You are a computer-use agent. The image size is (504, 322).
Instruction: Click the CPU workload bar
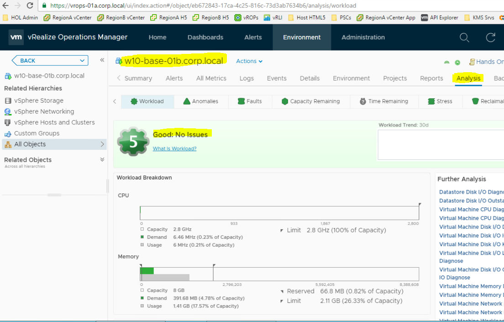(x=280, y=213)
